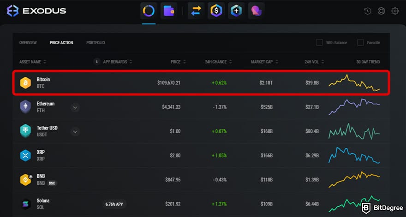Click the BNB coin icon
Screen dimensions: 406x217
(25, 180)
